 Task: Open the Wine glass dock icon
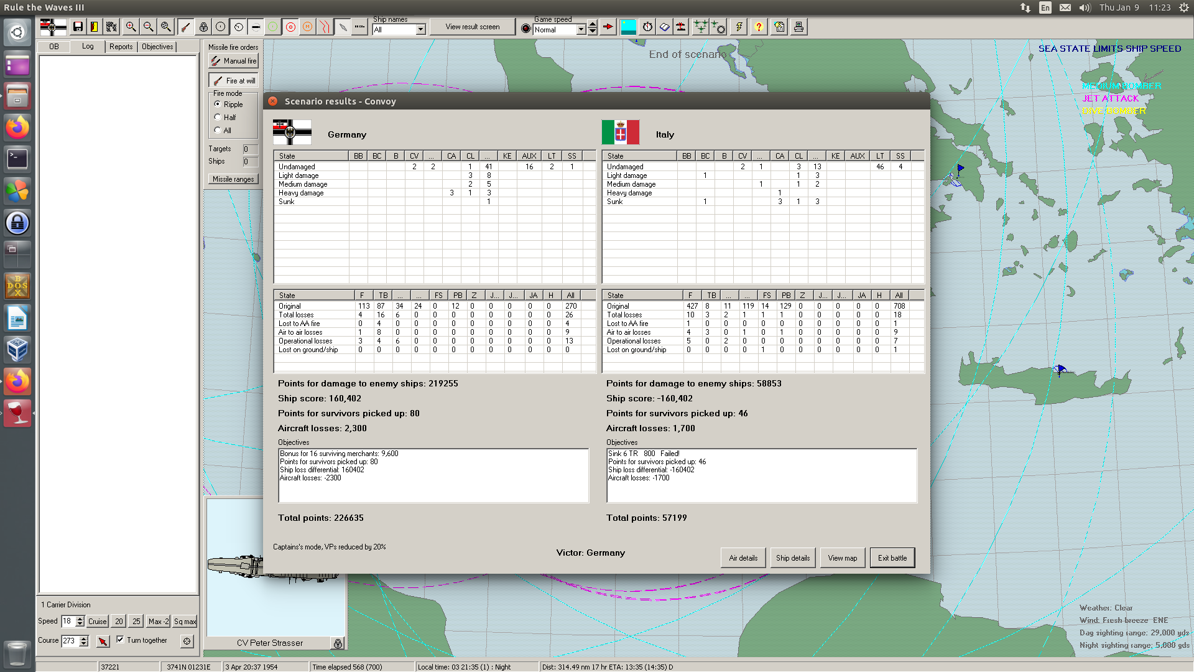tap(17, 413)
